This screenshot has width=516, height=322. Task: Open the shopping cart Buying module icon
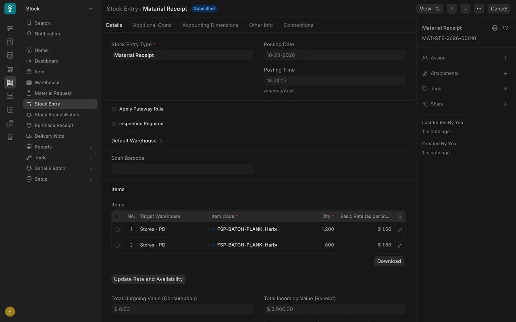click(x=10, y=69)
